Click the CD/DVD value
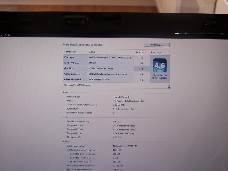 pyautogui.click(x=117, y=137)
